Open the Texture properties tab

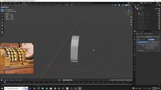click(x=134, y=69)
